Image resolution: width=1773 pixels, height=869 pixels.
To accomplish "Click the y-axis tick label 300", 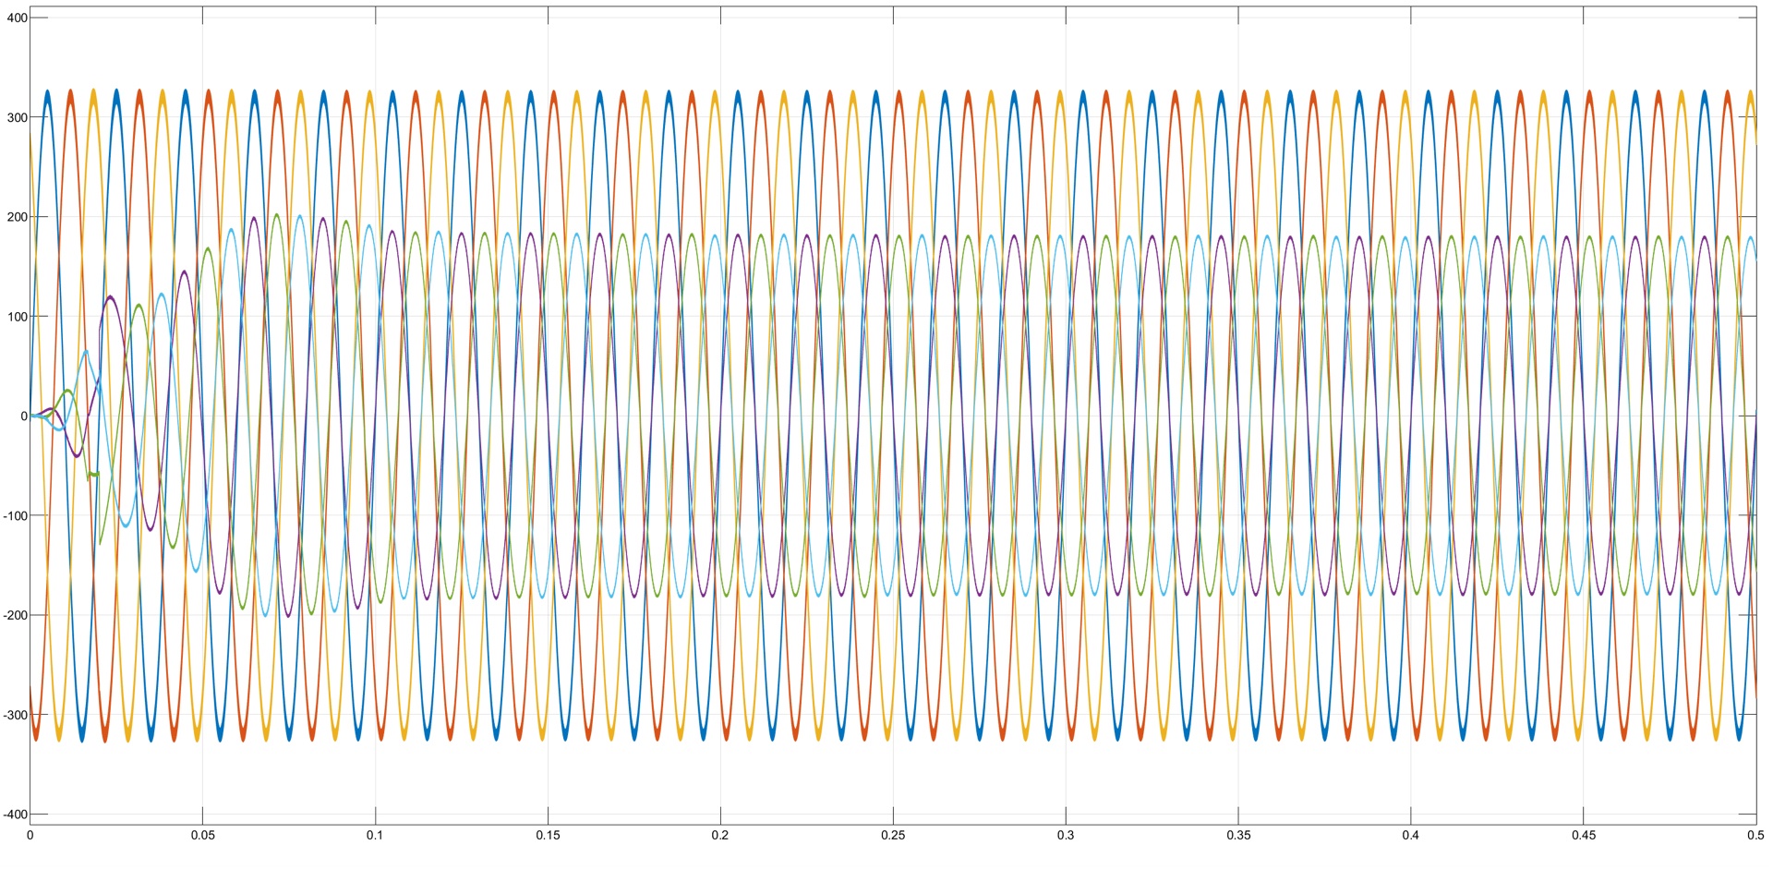I will [17, 117].
